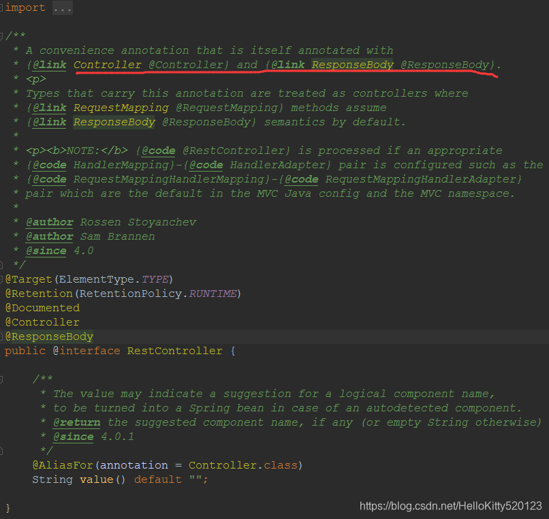Click author name "Sam Brannen"
The height and width of the screenshot is (519, 549).
coord(118,236)
